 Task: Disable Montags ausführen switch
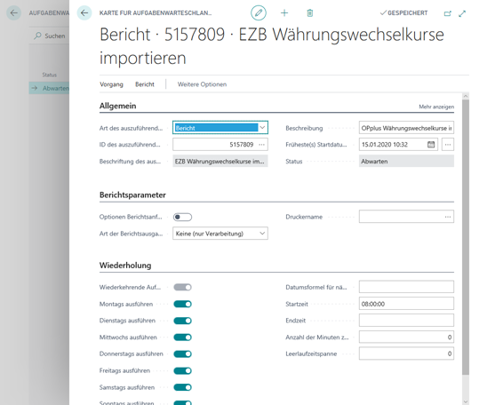(182, 304)
